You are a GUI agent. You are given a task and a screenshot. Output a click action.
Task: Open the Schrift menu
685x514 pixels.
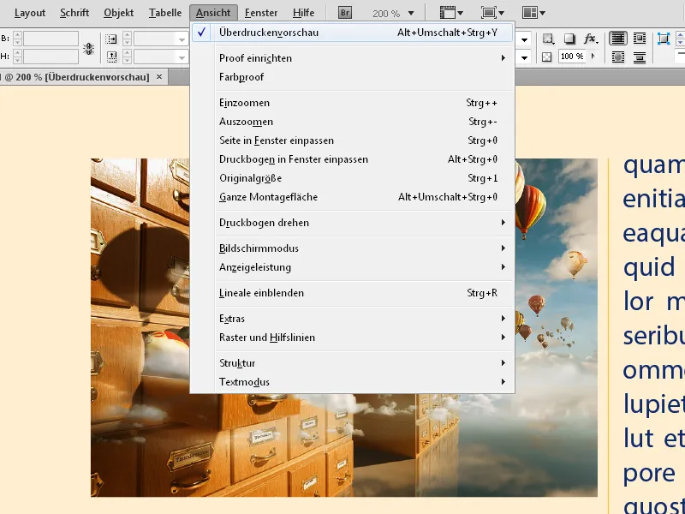coord(74,13)
